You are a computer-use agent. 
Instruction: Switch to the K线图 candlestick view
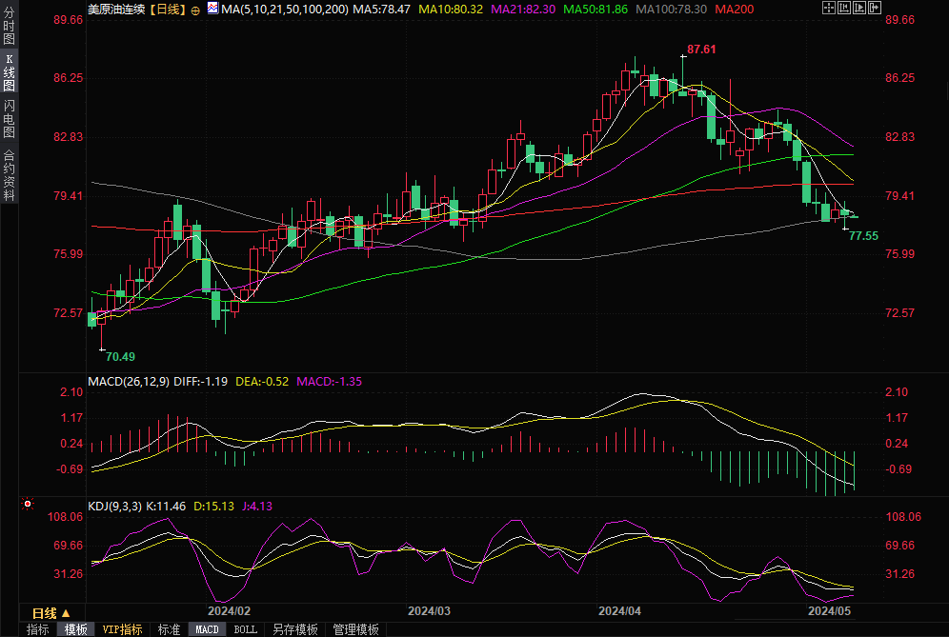pos(10,73)
